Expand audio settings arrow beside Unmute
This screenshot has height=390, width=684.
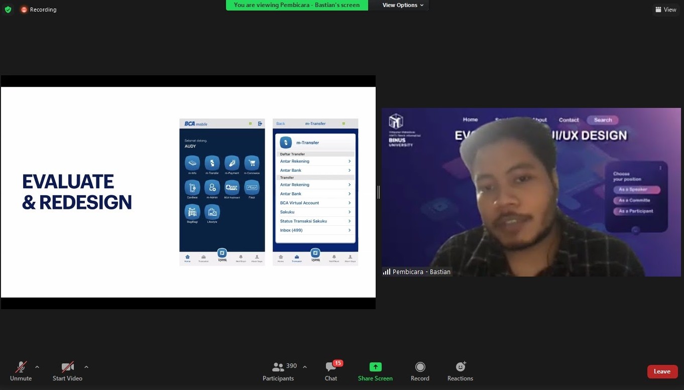pos(37,367)
